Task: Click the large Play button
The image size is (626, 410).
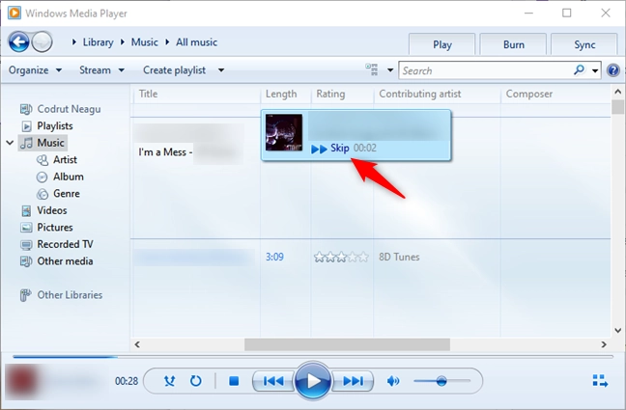Action: click(313, 381)
